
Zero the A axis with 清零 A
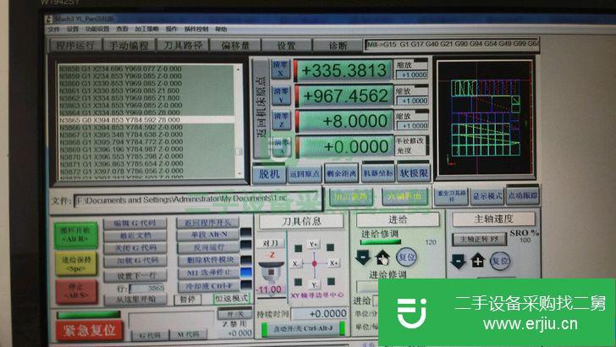(x=281, y=146)
